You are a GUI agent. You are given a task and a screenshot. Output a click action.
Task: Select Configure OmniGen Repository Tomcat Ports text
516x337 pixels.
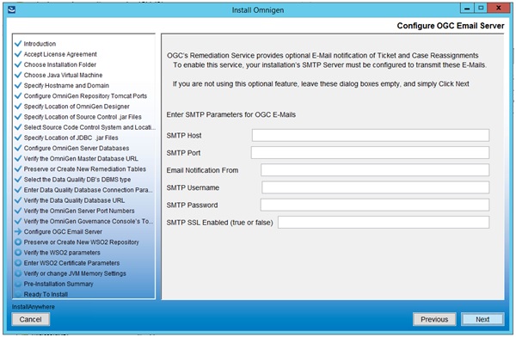click(x=85, y=95)
